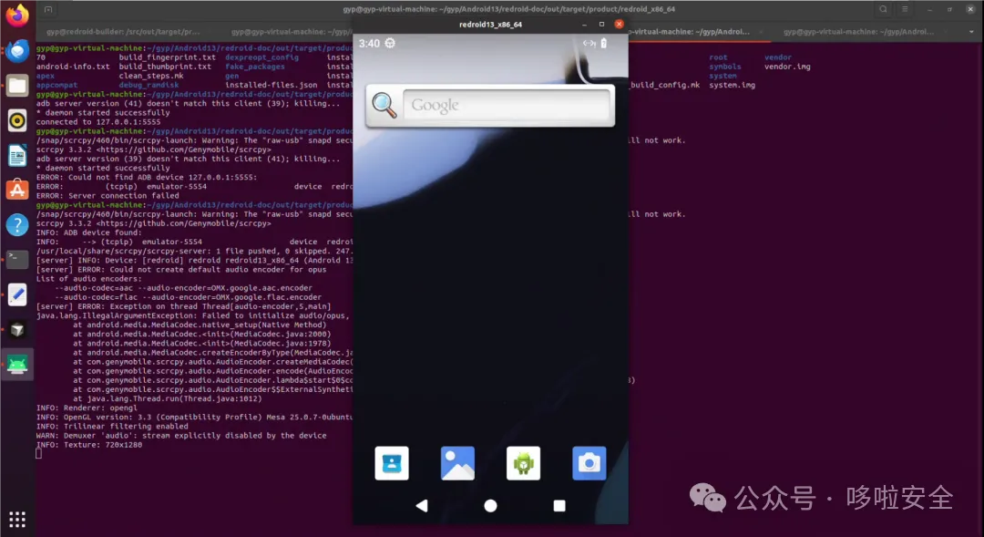The width and height of the screenshot is (984, 537).
Task: Click the 3:40 clock in Android status bar
Action: 369,44
